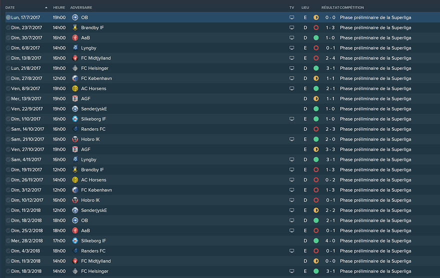The image size is (440, 278).
Task: Open the 3 - 3 result against AGF
Action: click(x=330, y=149)
